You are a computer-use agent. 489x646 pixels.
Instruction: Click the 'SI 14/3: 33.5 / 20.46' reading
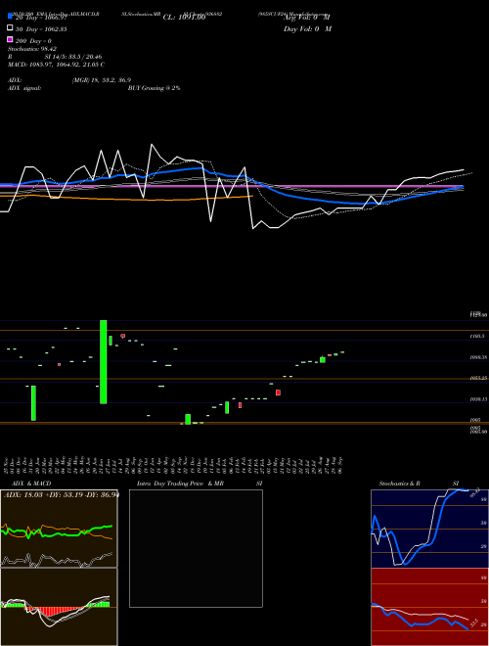pos(73,57)
